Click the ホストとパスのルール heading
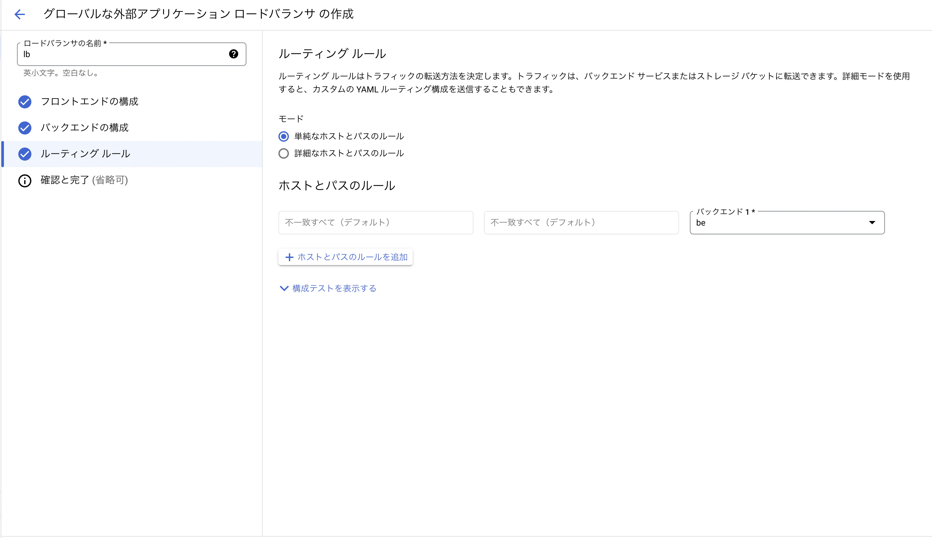The width and height of the screenshot is (932, 538). click(337, 185)
